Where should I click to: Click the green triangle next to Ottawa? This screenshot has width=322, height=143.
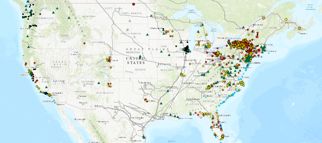[x=243, y=28]
